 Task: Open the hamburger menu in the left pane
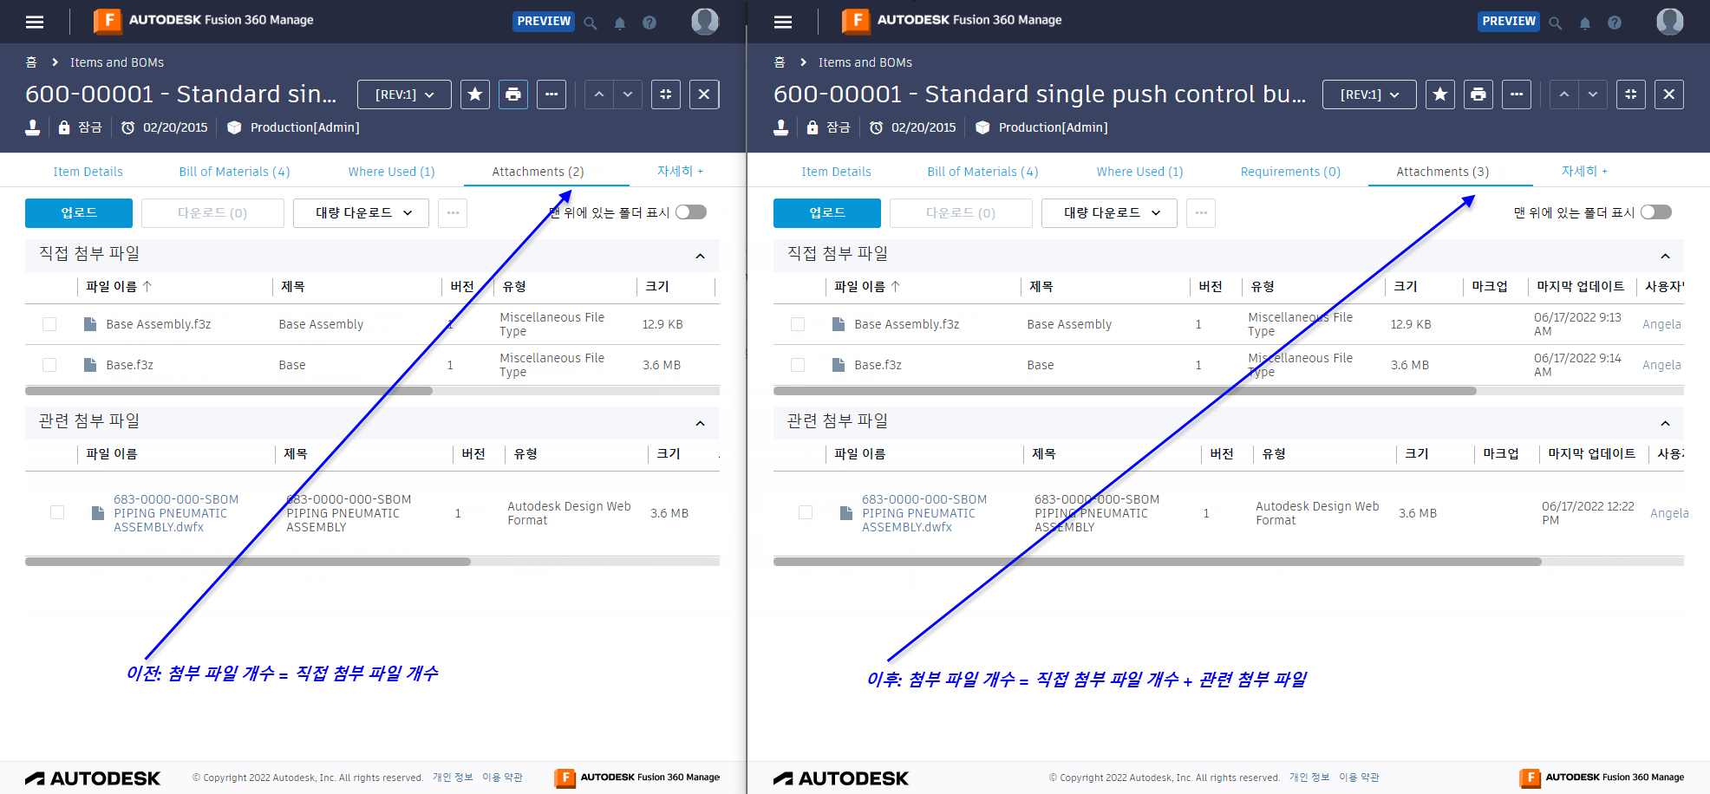tap(35, 22)
